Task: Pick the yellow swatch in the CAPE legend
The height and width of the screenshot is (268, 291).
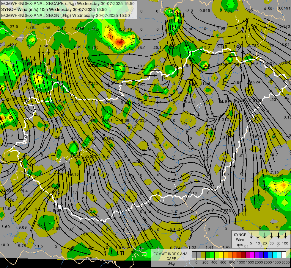Action: coord(221,255)
